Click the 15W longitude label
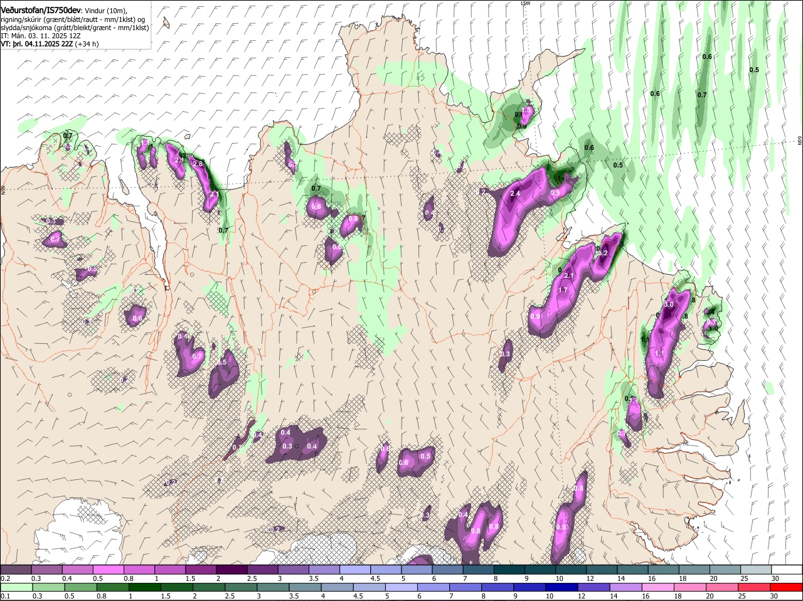 (x=525, y=3)
